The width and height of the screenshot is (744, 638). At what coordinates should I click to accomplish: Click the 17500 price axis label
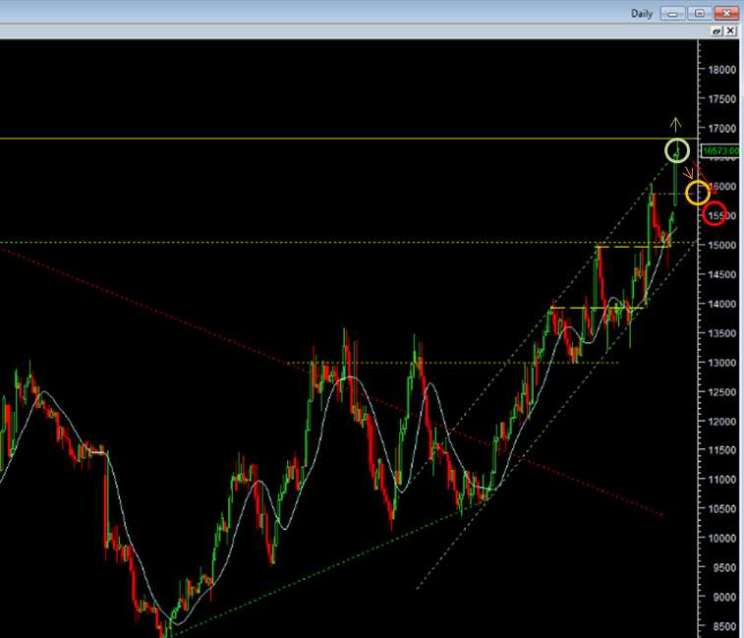[x=721, y=99]
